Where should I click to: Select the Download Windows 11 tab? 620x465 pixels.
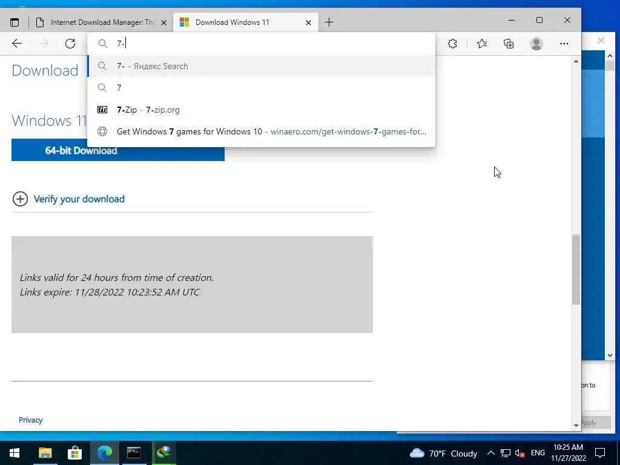point(245,22)
